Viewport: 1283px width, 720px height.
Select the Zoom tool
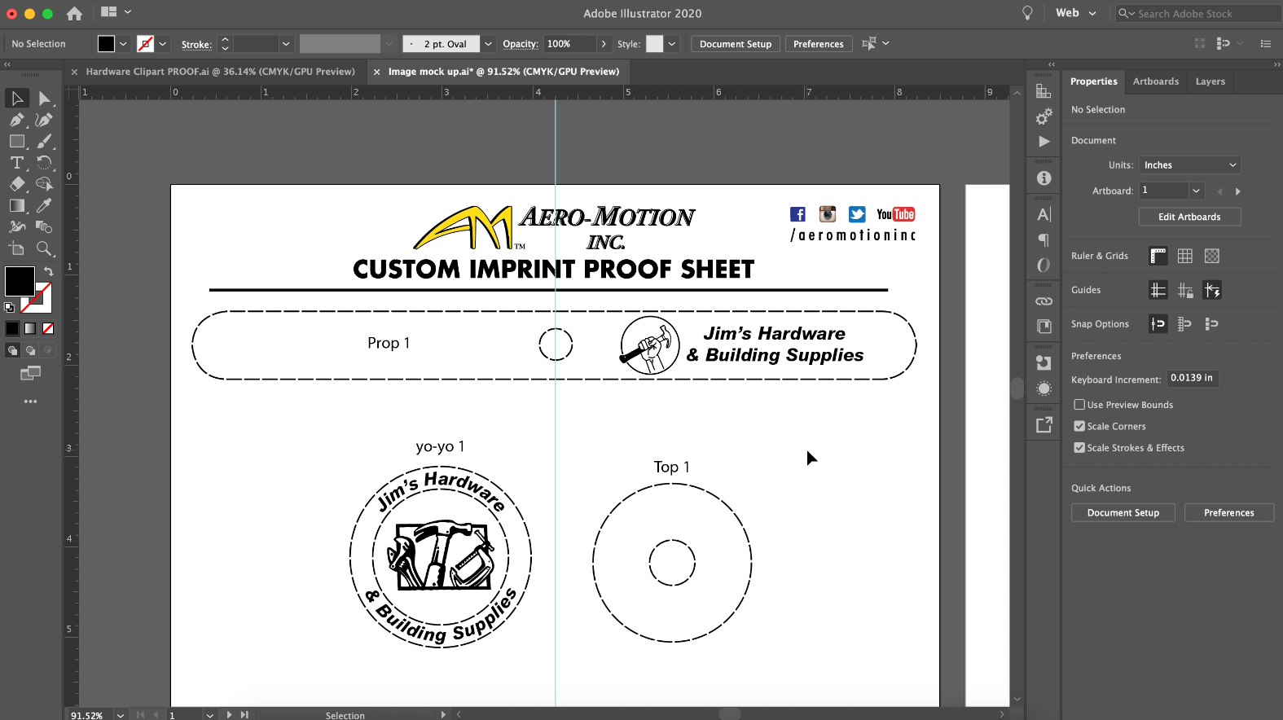click(x=44, y=249)
